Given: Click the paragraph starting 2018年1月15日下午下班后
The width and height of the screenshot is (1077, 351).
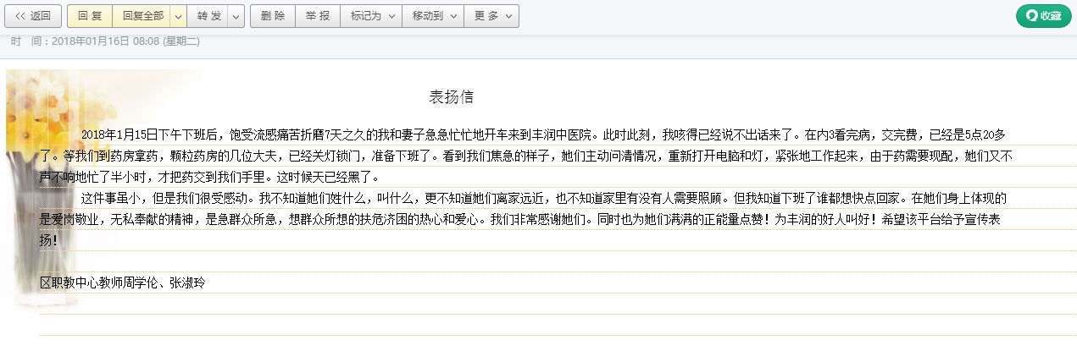Looking at the screenshot, I should pyautogui.click(x=525, y=156).
